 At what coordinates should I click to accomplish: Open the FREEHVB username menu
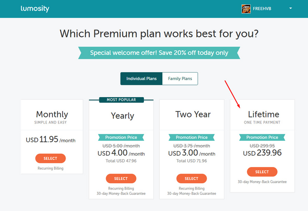point(264,9)
